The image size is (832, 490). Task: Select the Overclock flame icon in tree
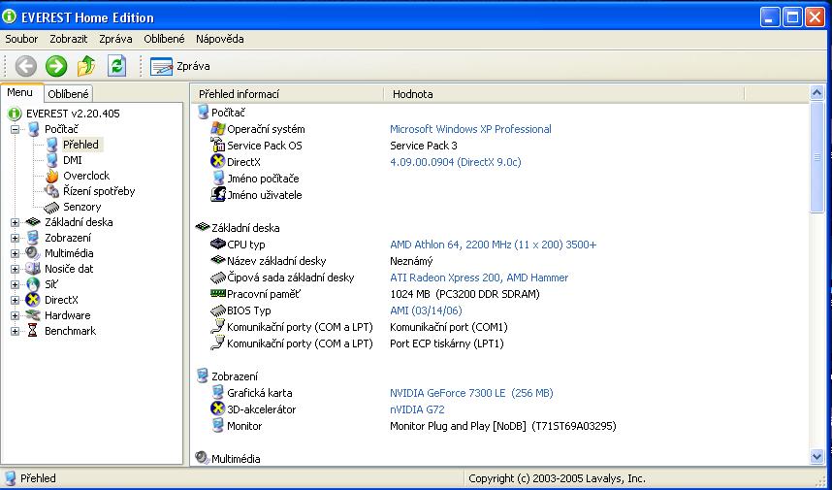(52, 176)
